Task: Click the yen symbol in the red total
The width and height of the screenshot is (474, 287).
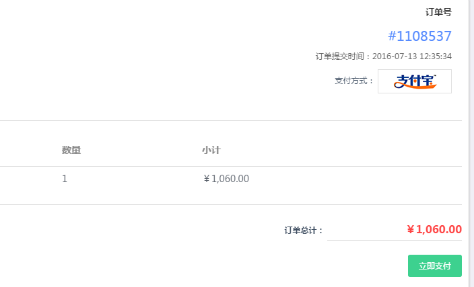Action: 410,230
